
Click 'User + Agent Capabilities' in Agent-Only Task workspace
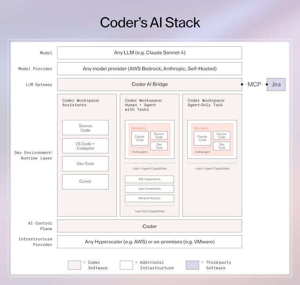(x=212, y=169)
